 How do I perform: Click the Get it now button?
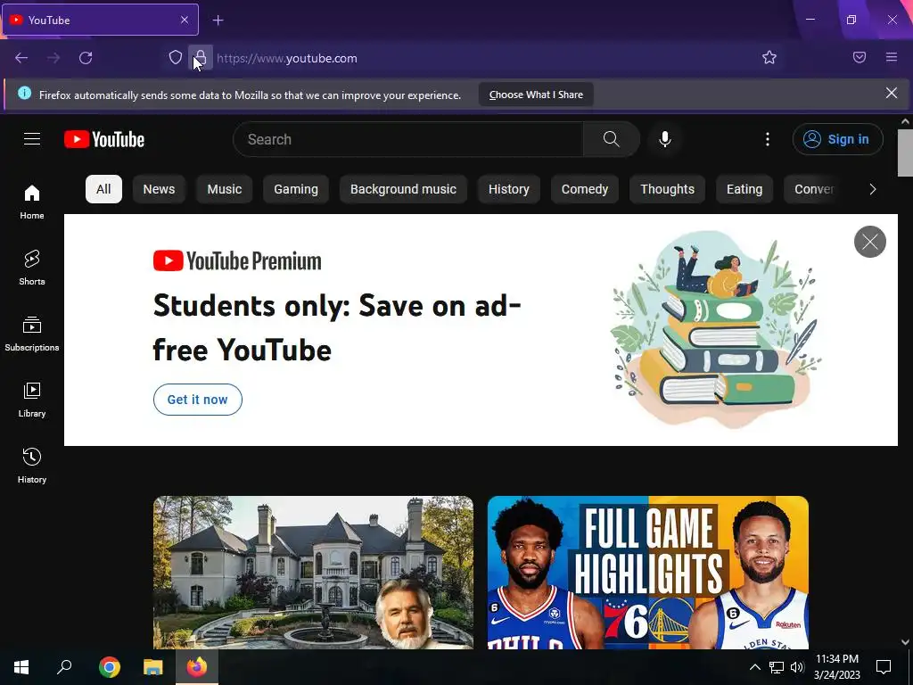(197, 400)
